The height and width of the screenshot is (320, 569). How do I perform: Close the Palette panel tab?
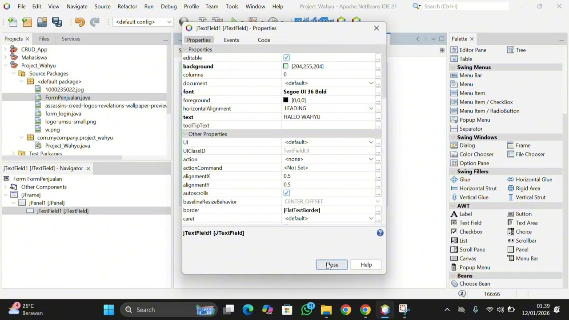point(472,39)
